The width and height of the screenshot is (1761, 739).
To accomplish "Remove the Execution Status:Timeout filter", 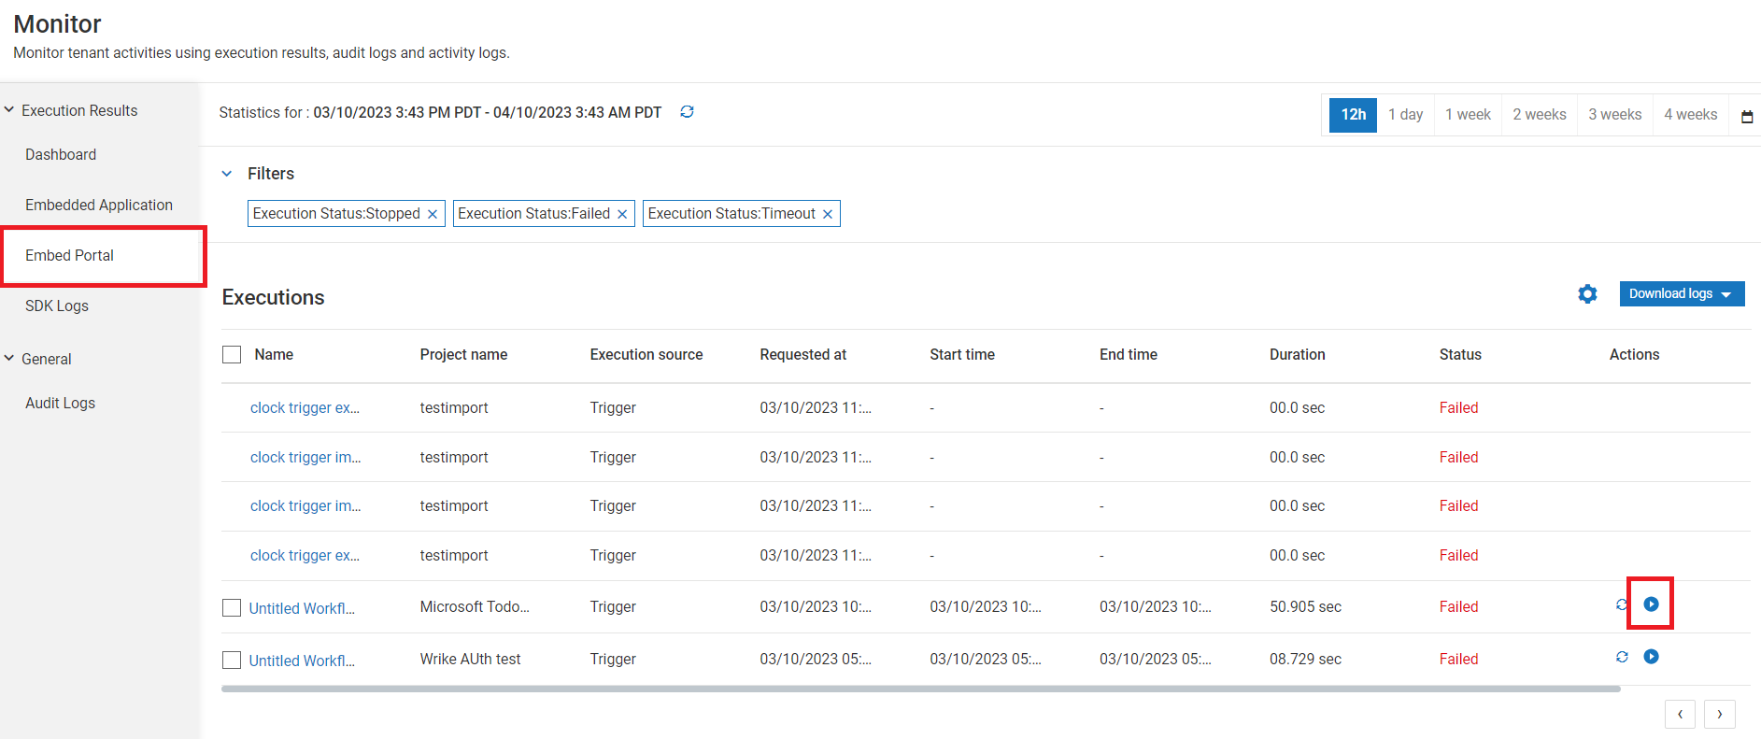I will (828, 214).
